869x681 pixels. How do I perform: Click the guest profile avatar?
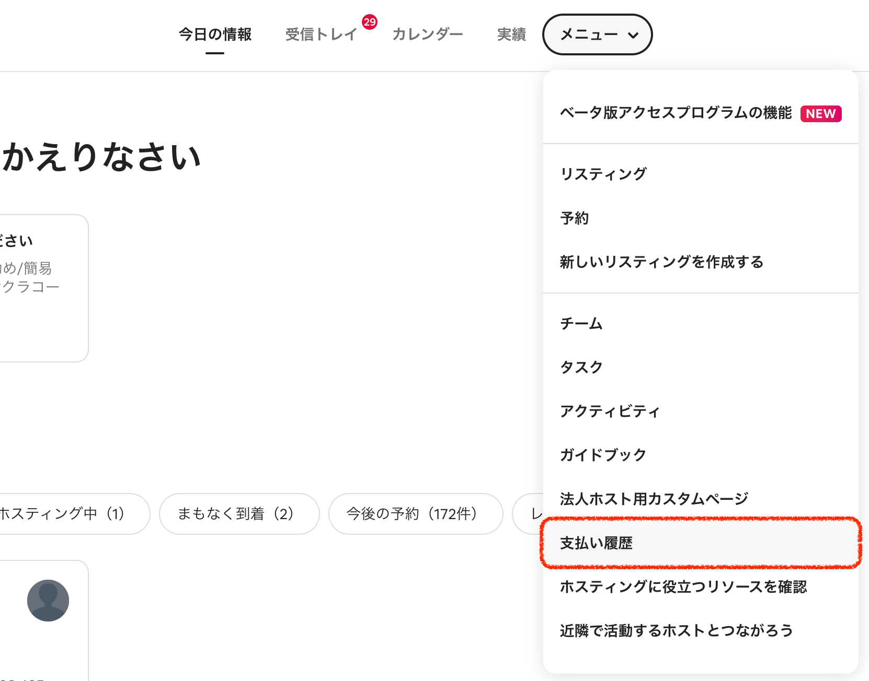(x=48, y=601)
